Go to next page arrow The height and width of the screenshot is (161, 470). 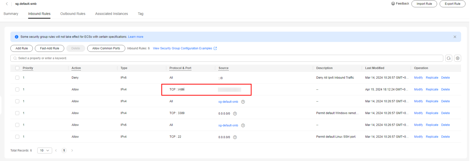(x=72, y=150)
